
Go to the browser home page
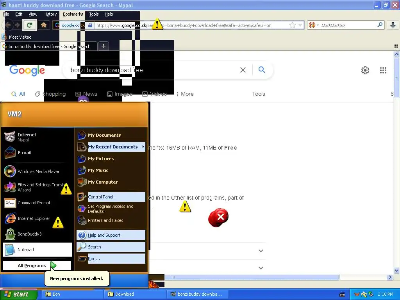click(x=44, y=25)
